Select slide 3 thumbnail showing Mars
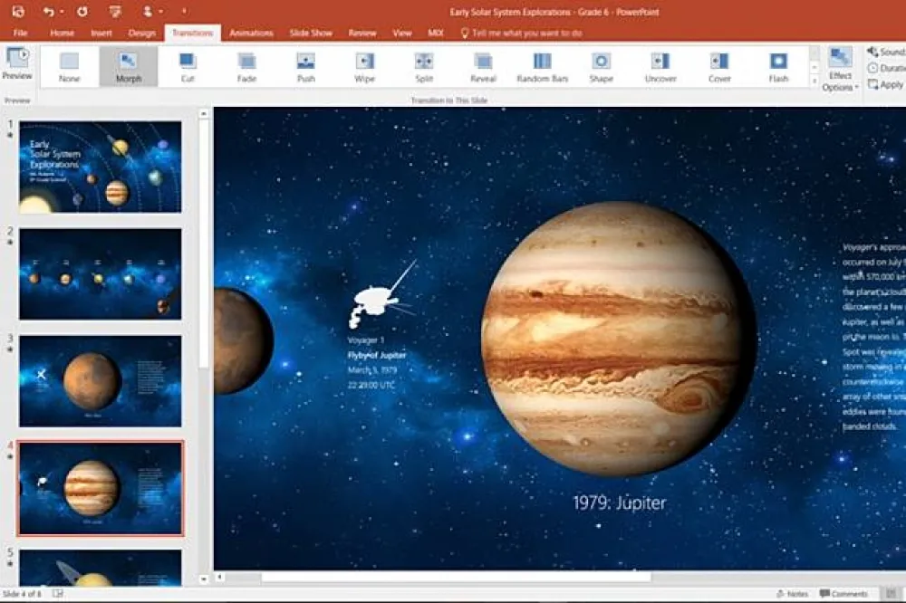906x603 pixels. pyautogui.click(x=100, y=381)
